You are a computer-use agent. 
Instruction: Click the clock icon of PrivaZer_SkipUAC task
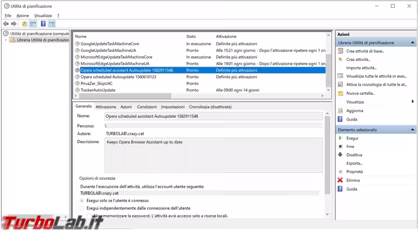coord(77,83)
